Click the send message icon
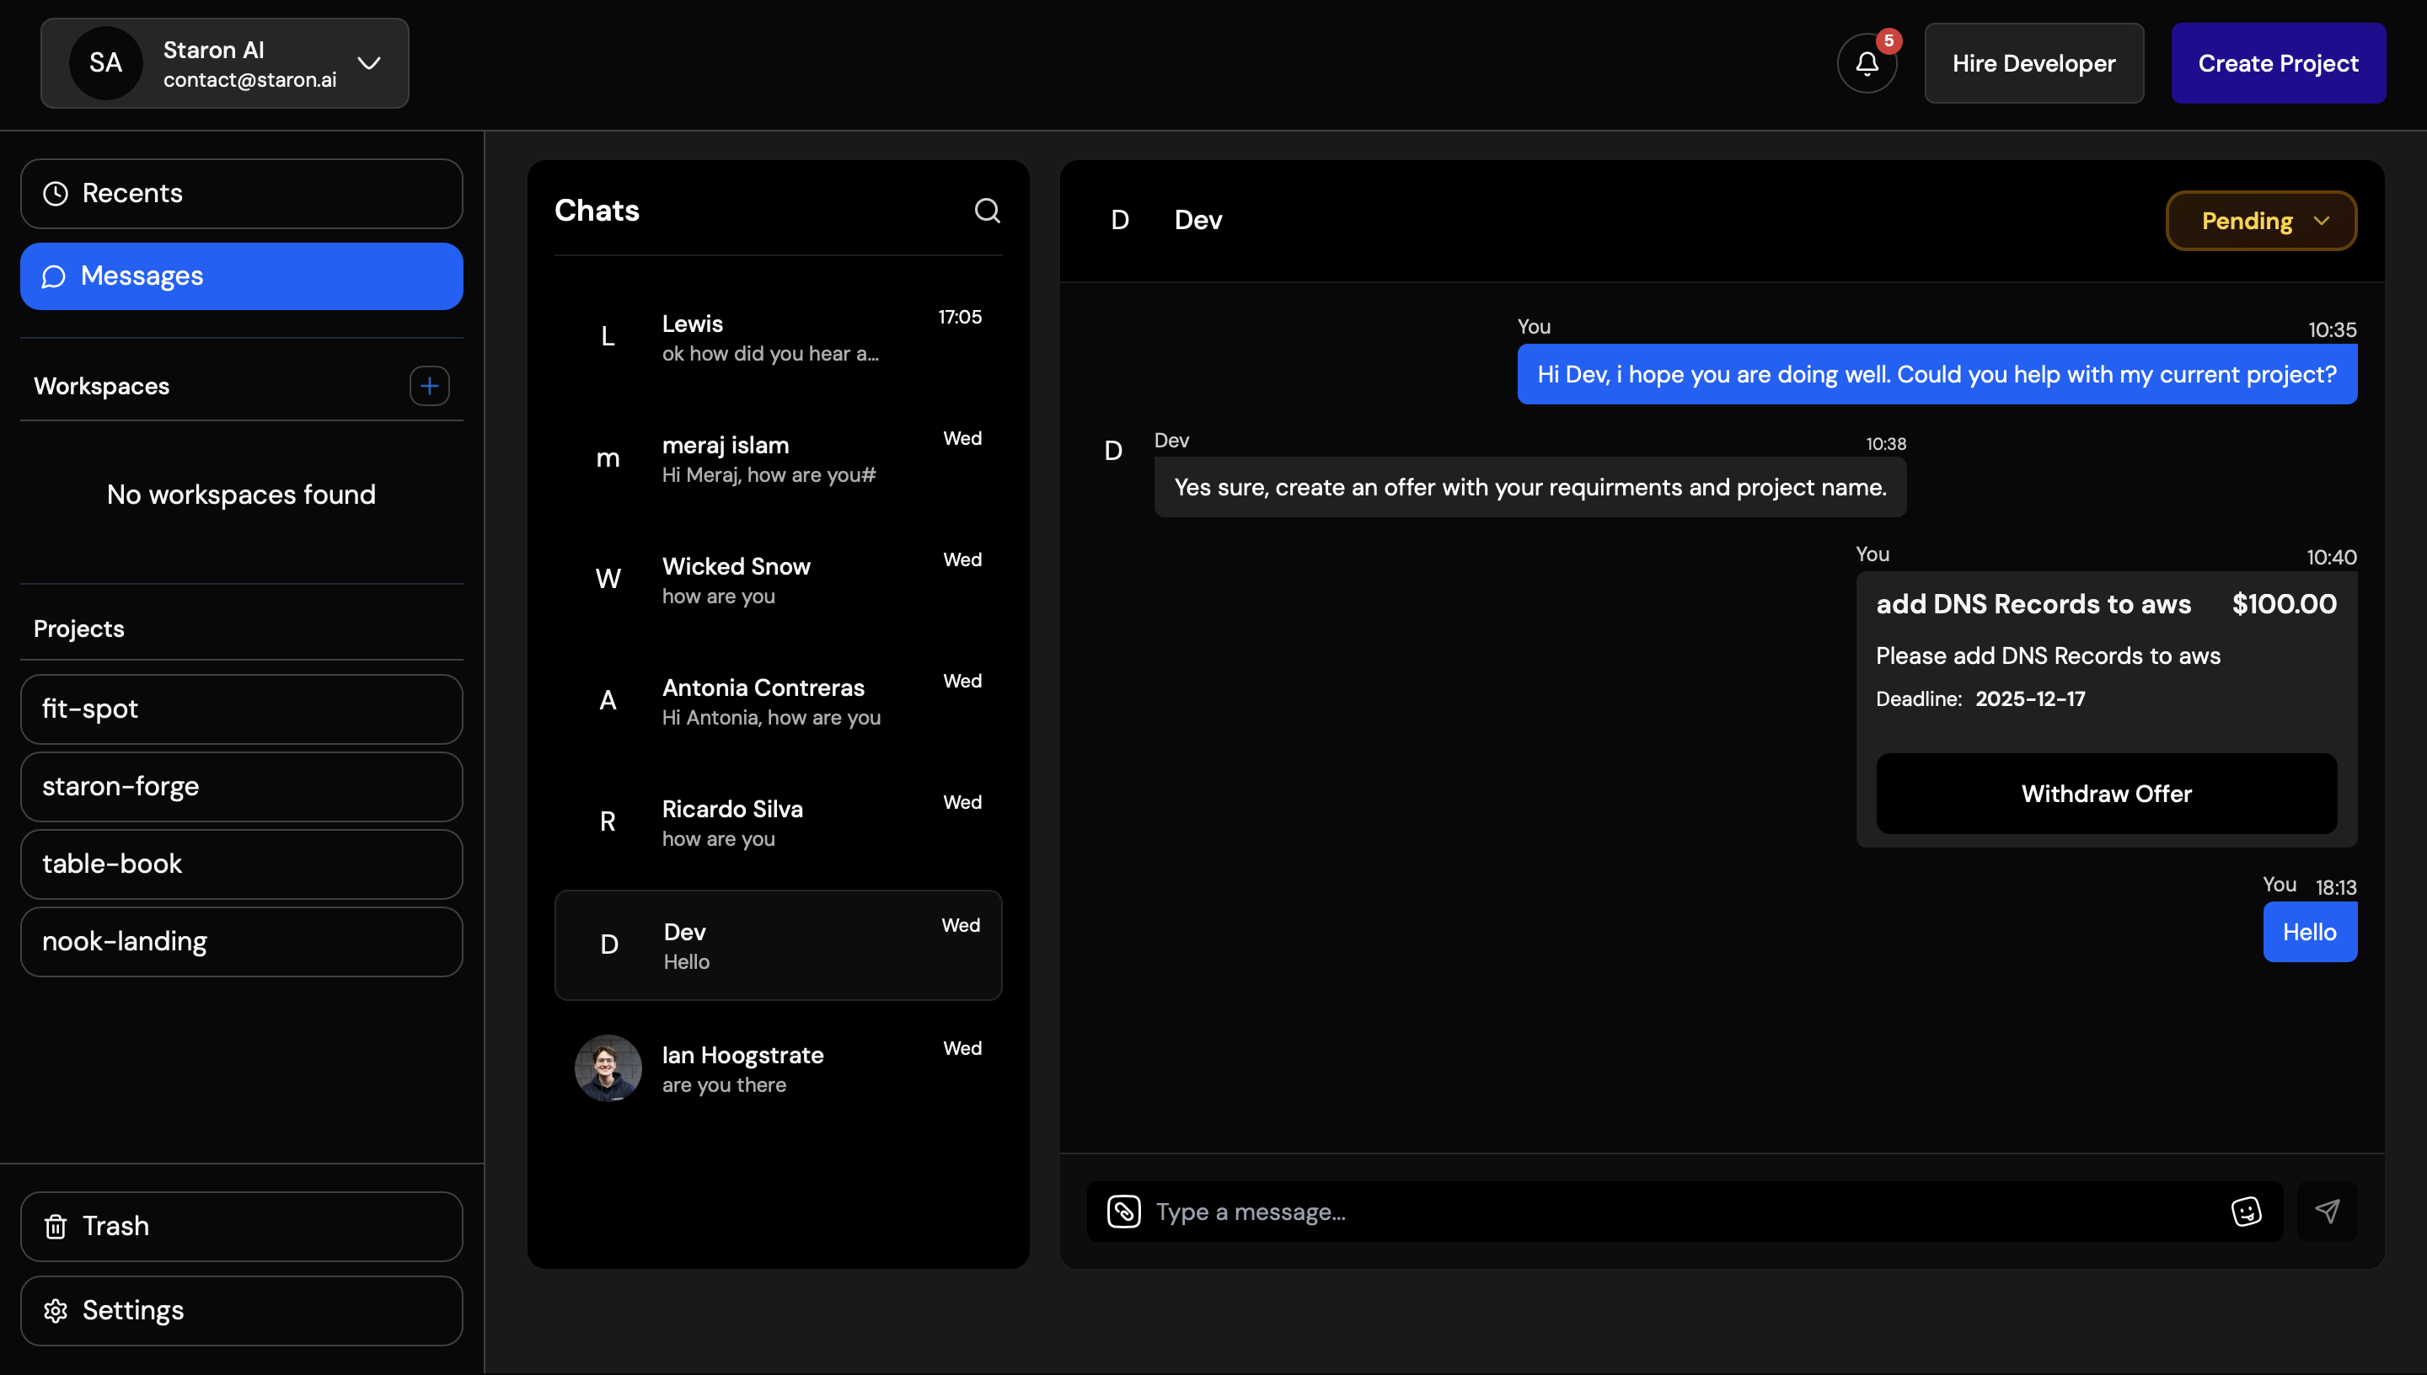2427x1375 pixels. point(2328,1212)
